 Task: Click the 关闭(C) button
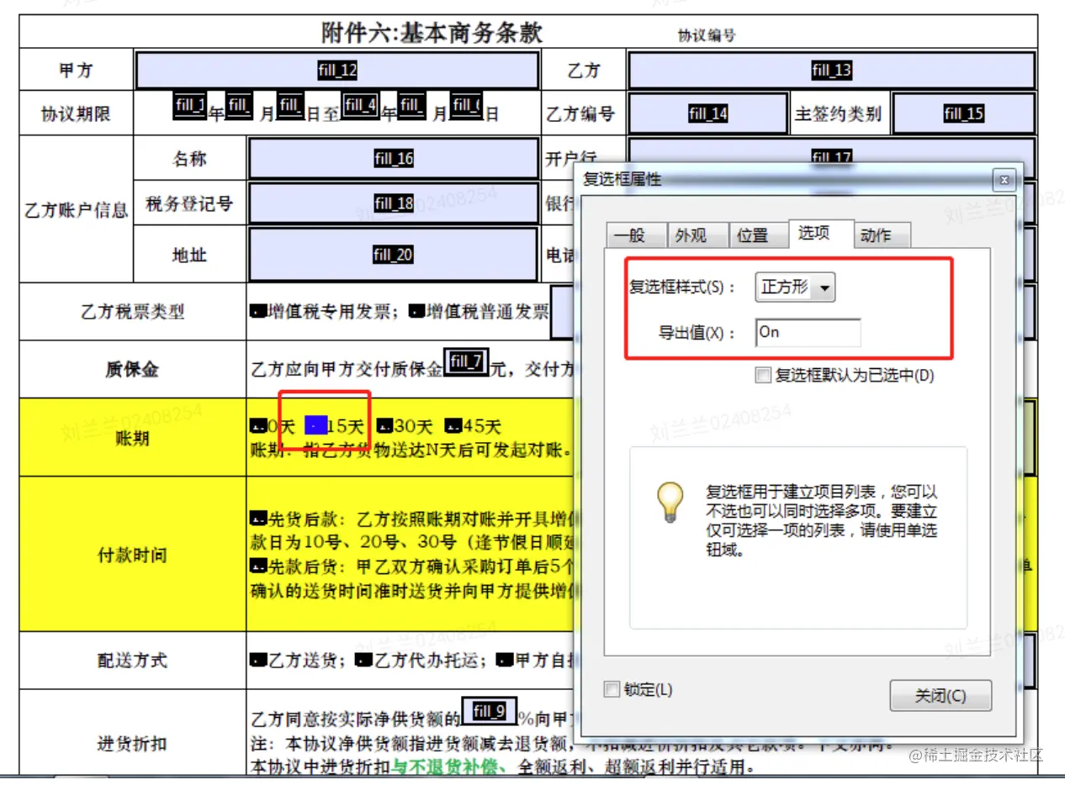click(x=940, y=696)
